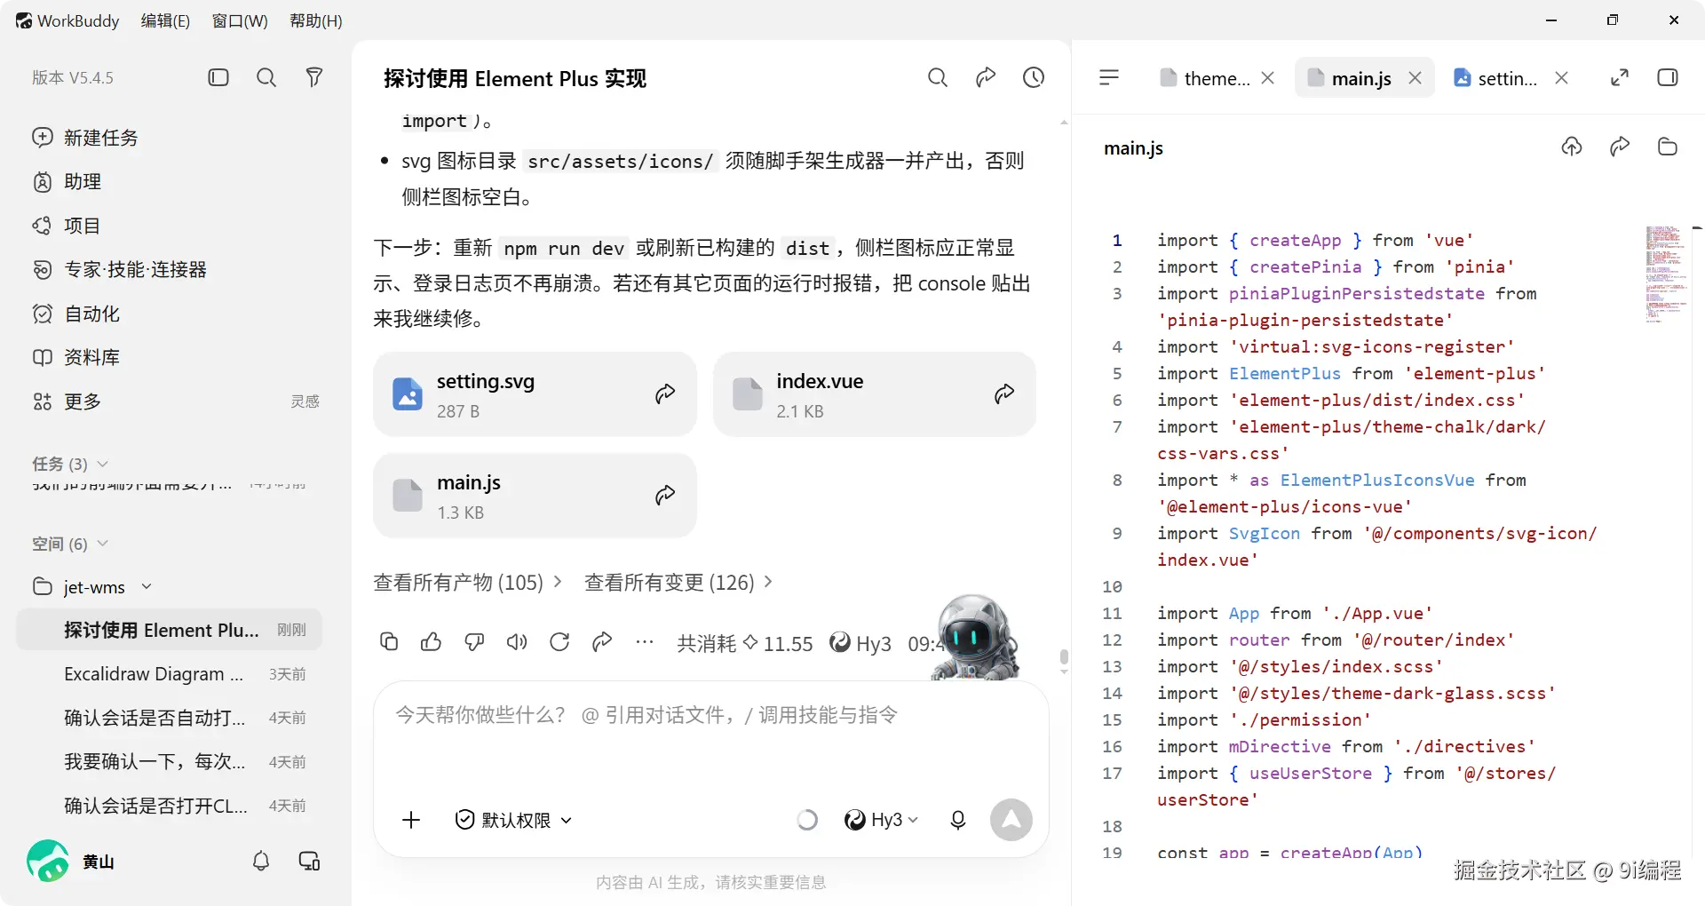Give thumbs down to the reply
The image size is (1705, 906).
click(x=474, y=642)
